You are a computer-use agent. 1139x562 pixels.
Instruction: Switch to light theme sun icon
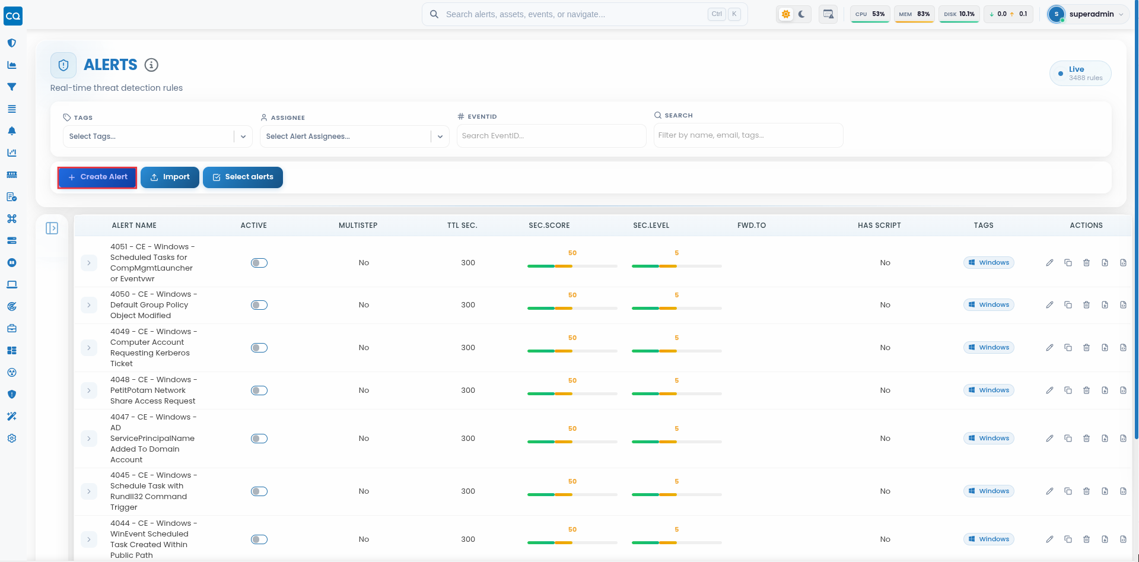pos(786,14)
